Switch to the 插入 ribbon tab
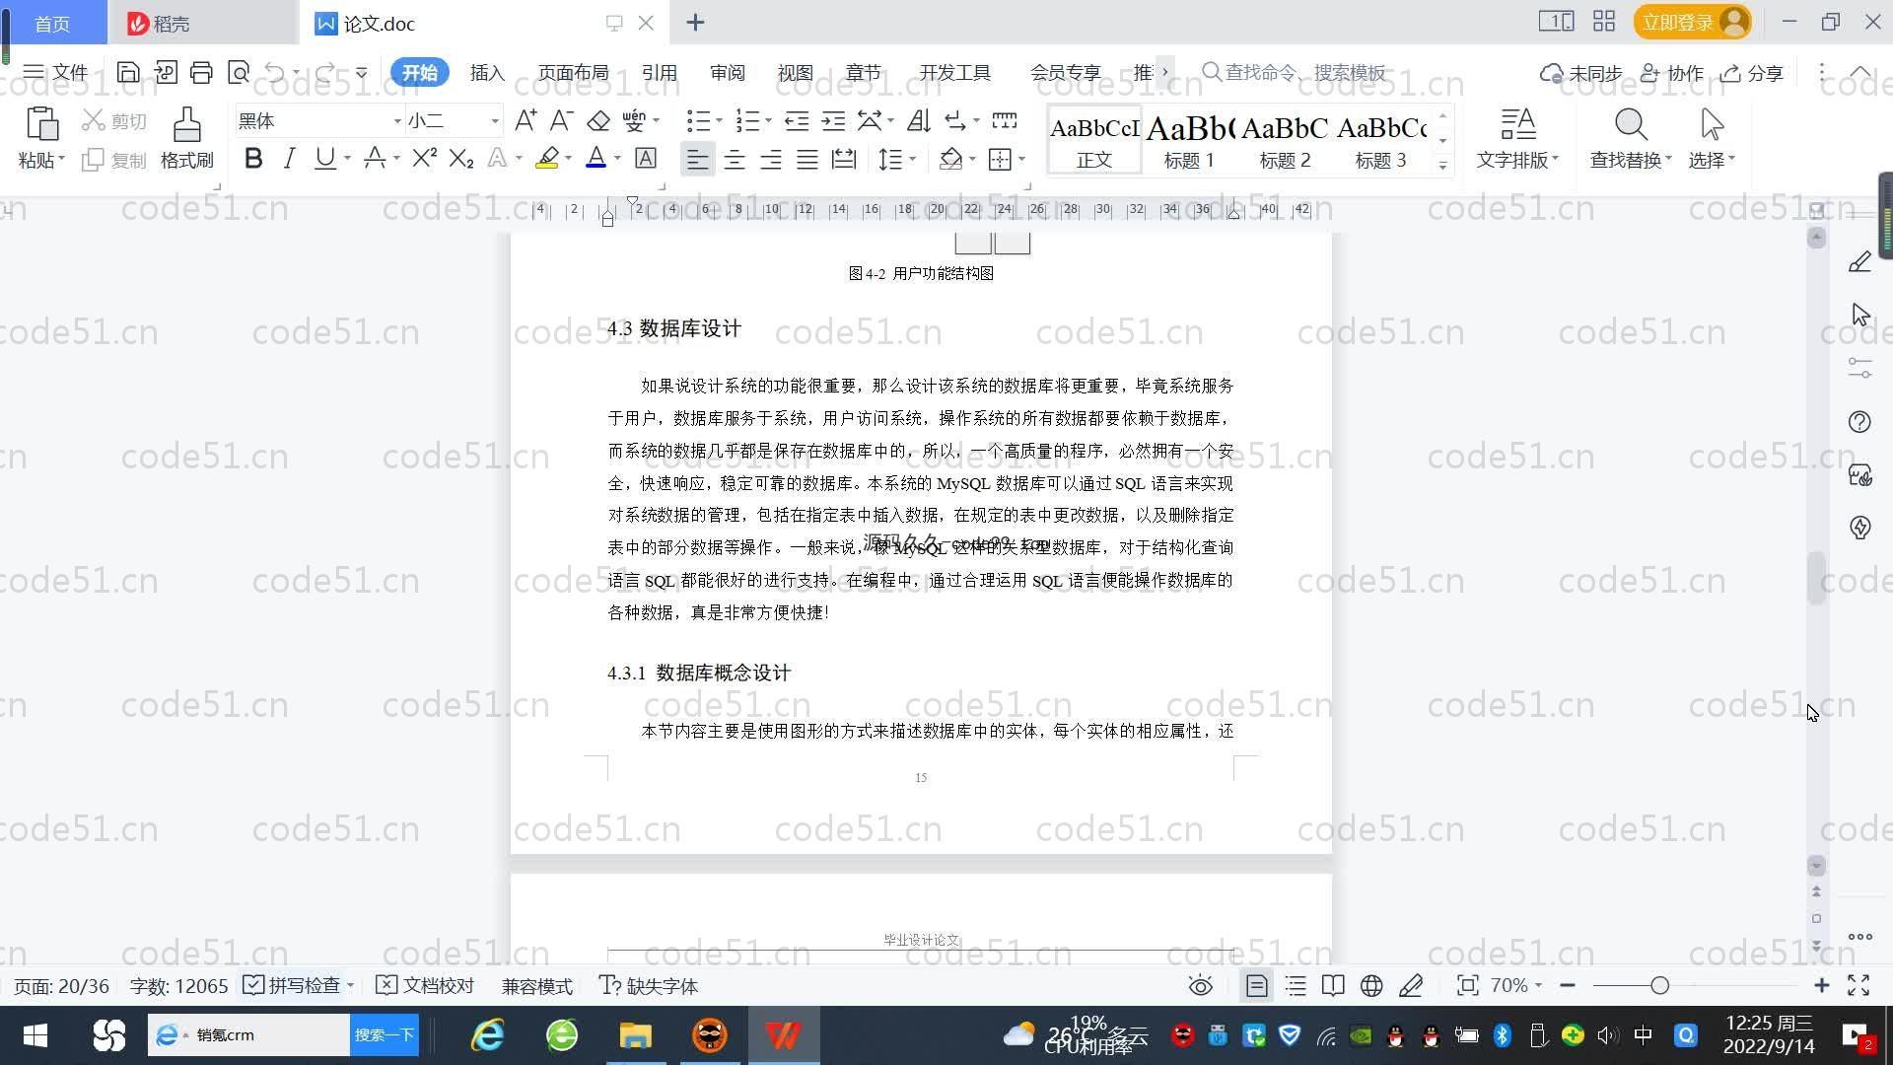 coord(487,72)
